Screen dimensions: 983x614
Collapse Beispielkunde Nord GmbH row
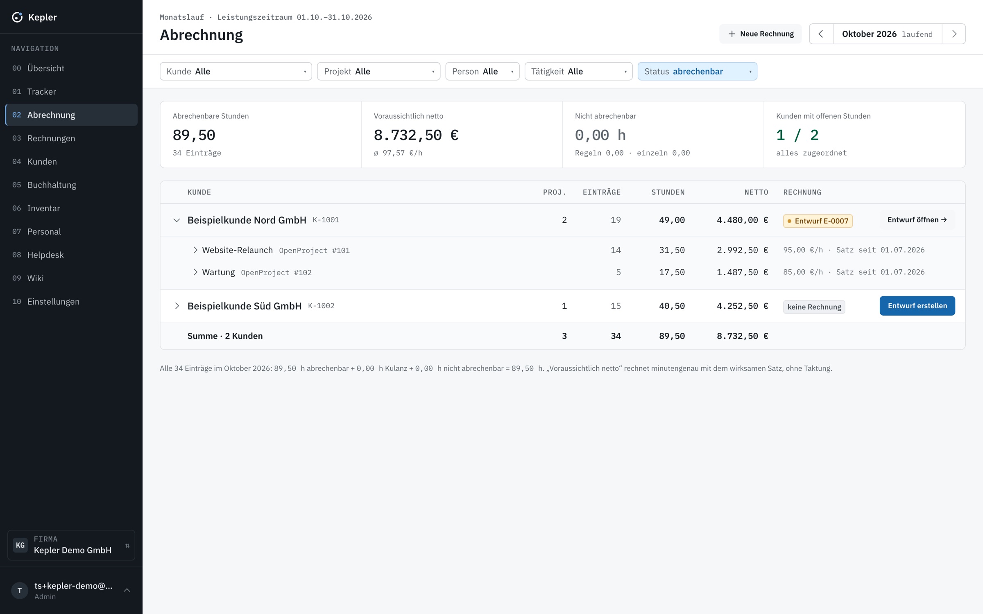177,220
